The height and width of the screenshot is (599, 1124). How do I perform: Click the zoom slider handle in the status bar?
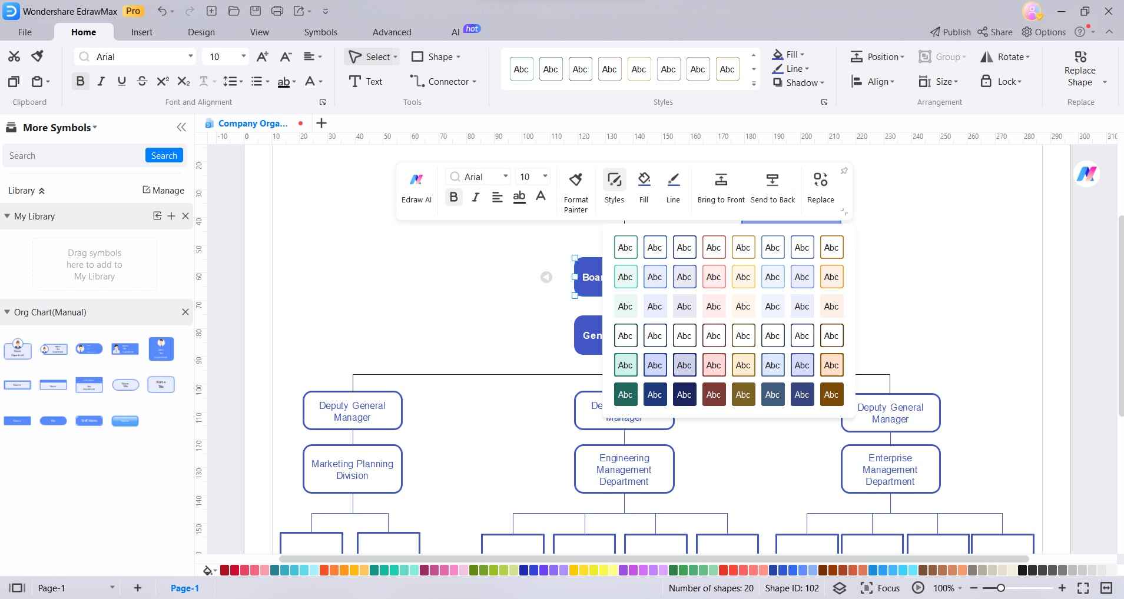tap(1000, 588)
